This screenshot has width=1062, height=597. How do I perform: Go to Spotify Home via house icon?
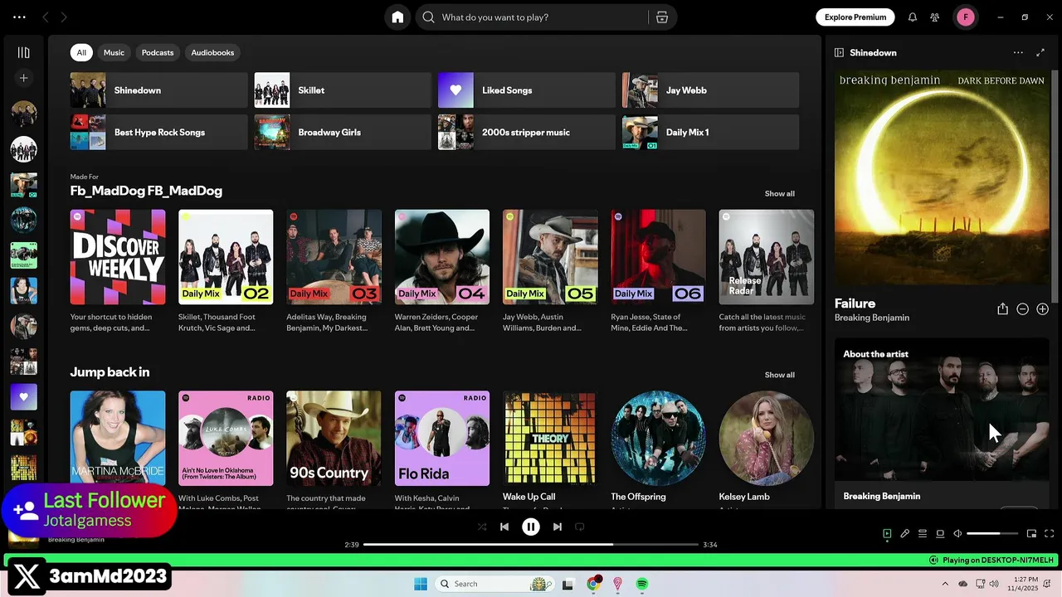point(397,17)
